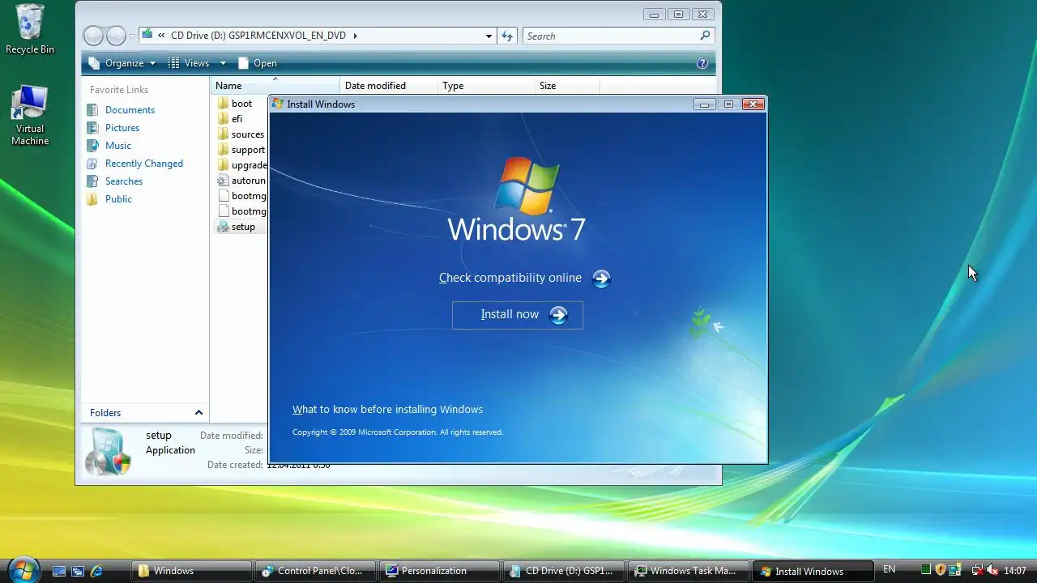This screenshot has height=583, width=1037.
Task: Select the upgrade folder
Action: click(x=242, y=165)
